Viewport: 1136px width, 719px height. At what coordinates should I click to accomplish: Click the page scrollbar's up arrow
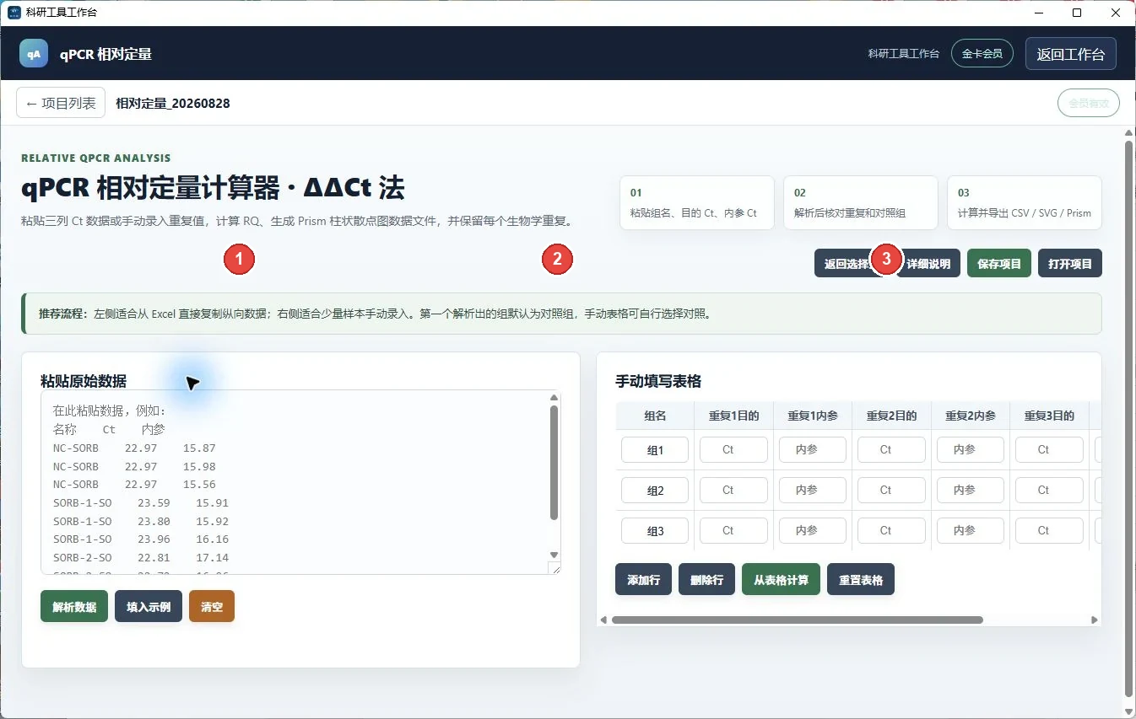(x=1128, y=133)
